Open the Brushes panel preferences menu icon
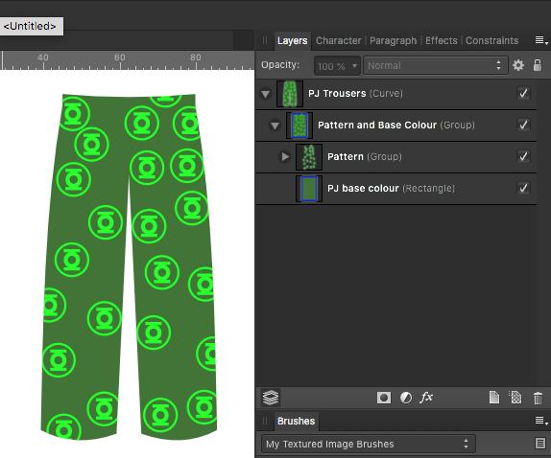 point(541,421)
